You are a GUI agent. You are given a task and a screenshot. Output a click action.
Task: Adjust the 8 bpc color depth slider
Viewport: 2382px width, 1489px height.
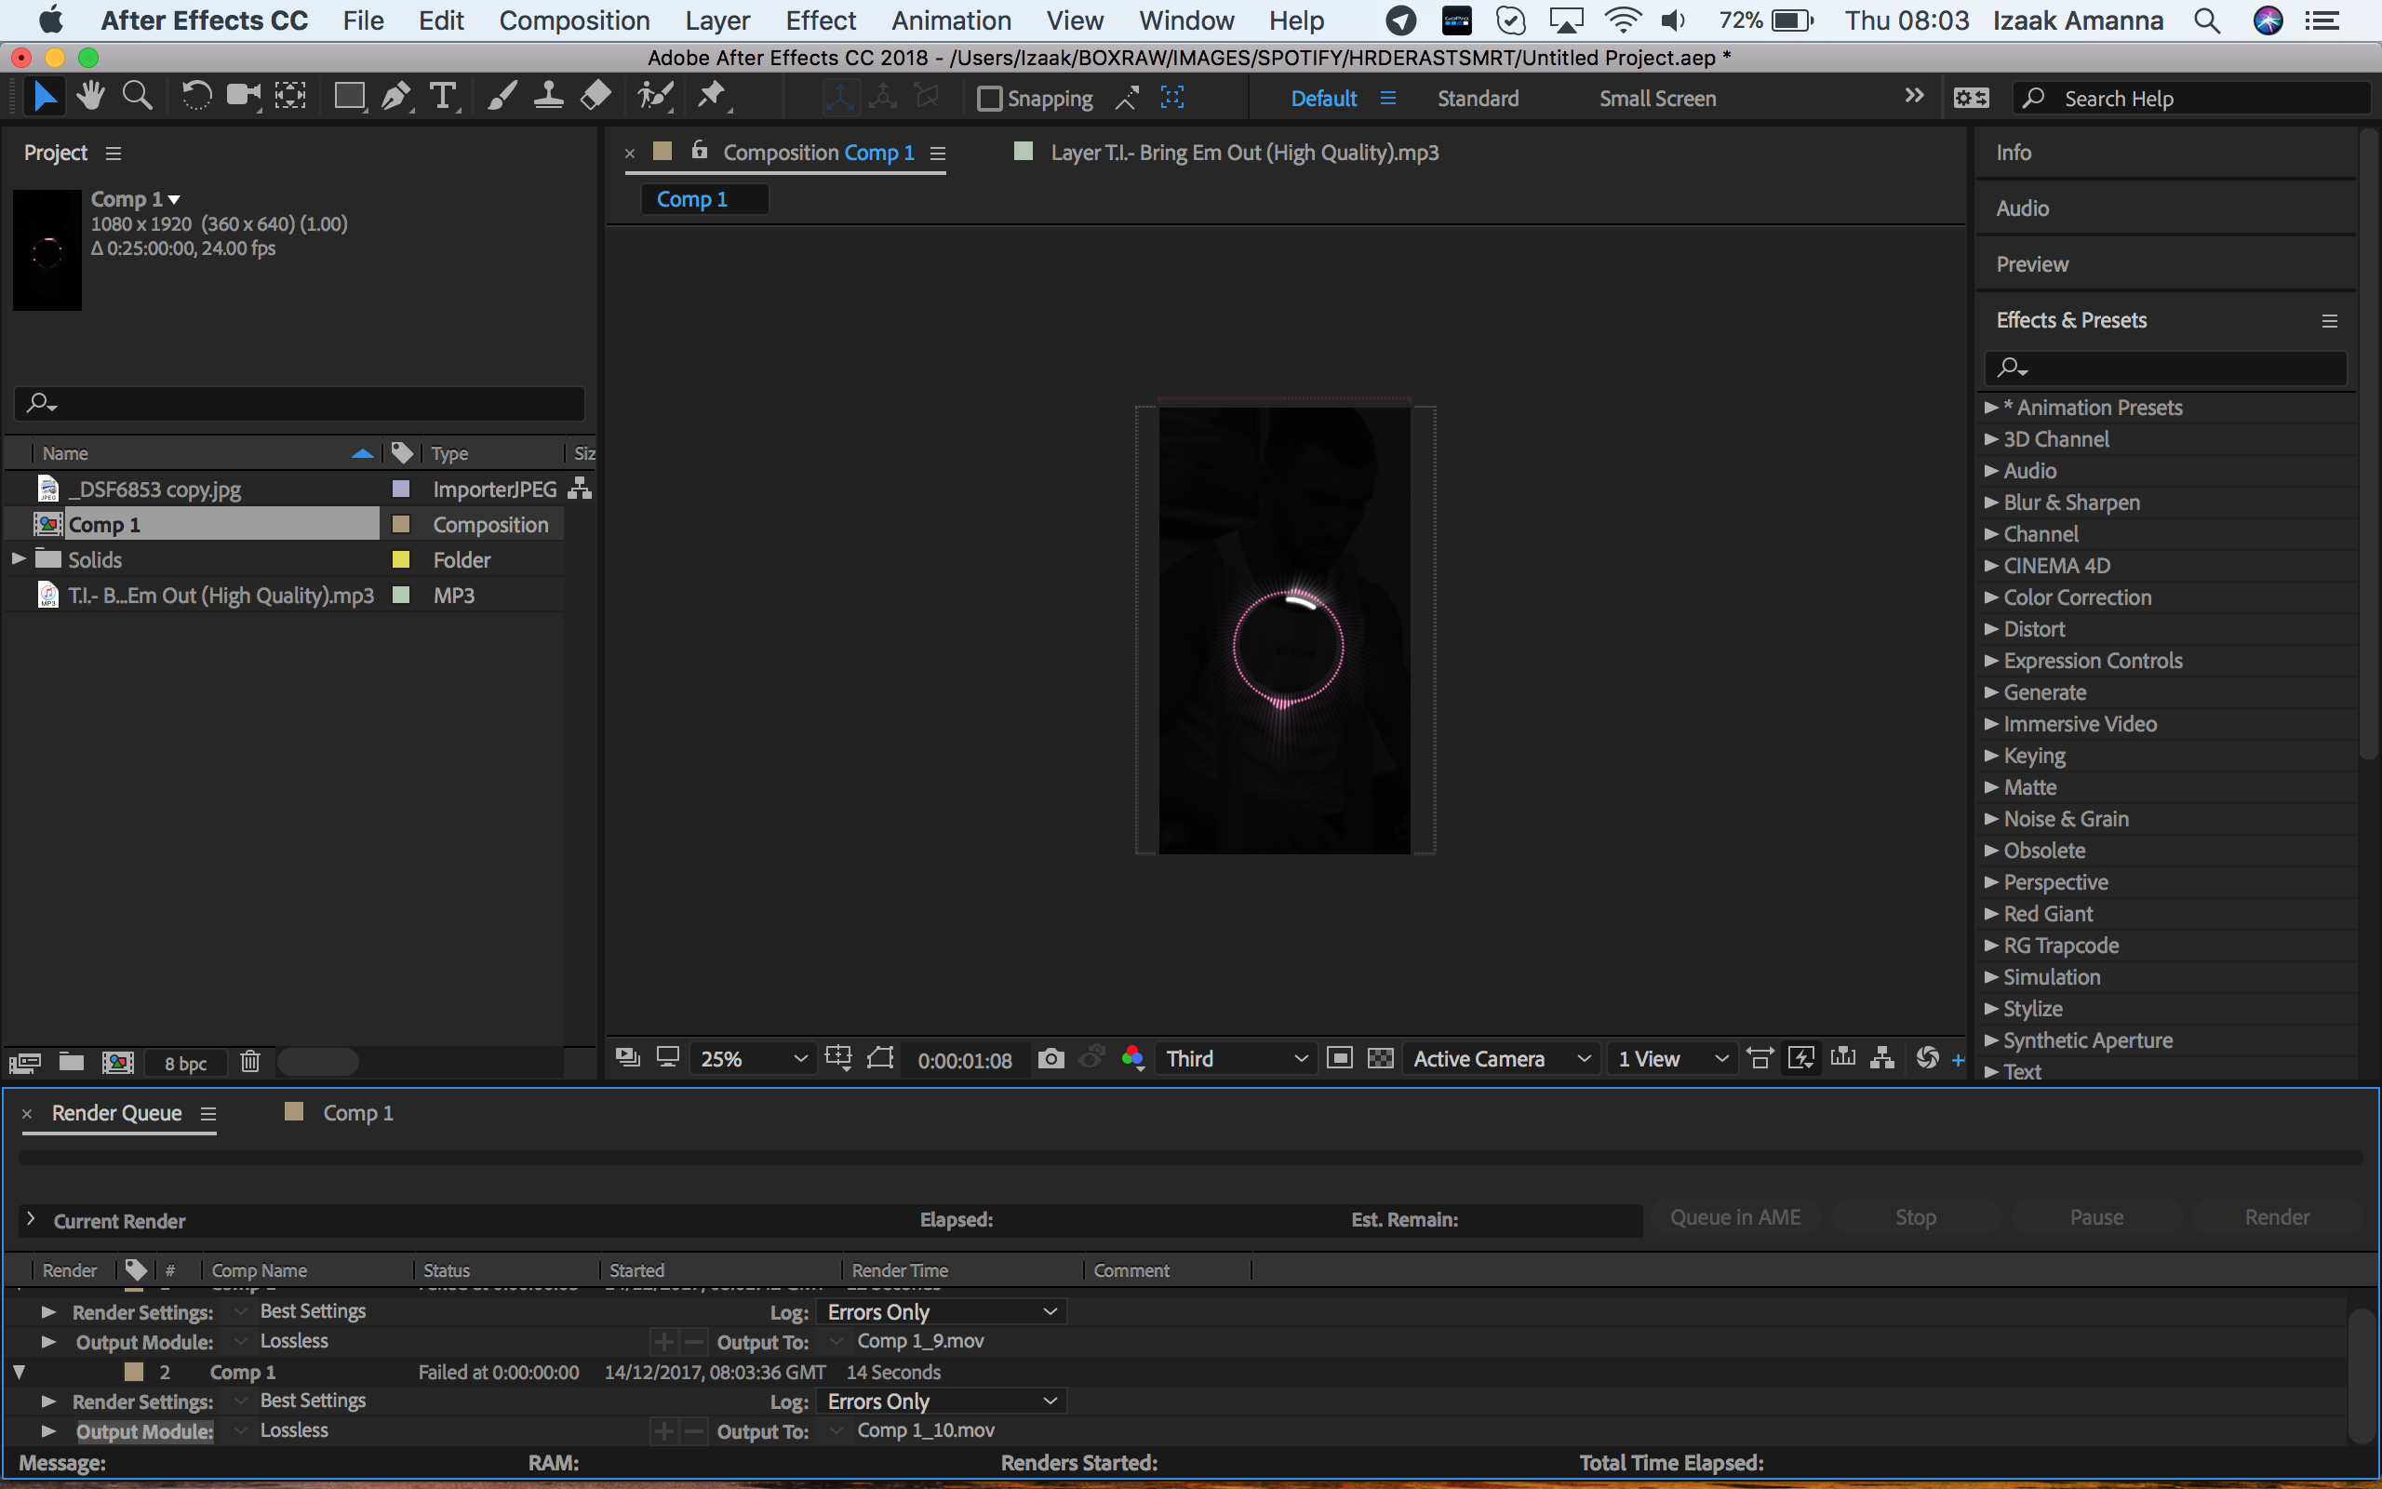(x=185, y=1060)
